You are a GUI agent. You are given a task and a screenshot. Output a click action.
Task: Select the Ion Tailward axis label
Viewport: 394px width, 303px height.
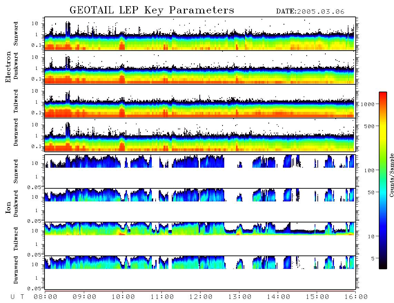pyautogui.click(x=16, y=239)
